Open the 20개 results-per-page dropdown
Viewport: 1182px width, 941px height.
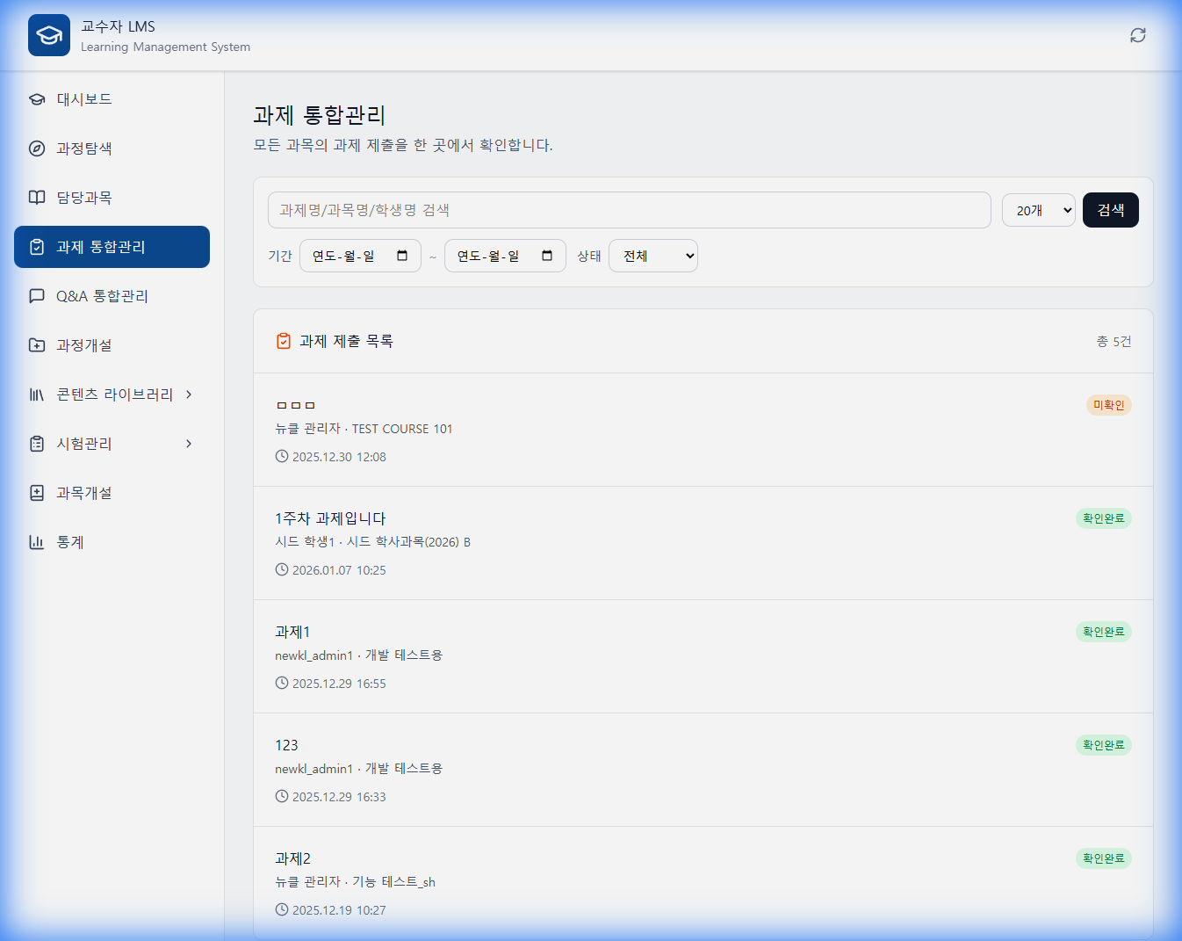click(x=1038, y=210)
